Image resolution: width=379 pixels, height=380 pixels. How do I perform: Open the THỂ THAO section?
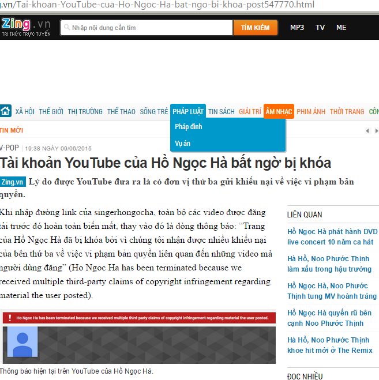click(121, 111)
